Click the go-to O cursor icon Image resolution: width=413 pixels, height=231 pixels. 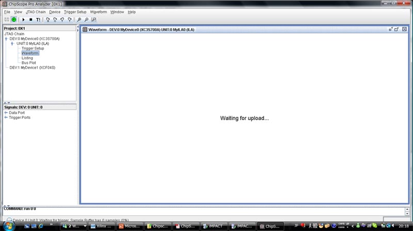tap(55, 20)
